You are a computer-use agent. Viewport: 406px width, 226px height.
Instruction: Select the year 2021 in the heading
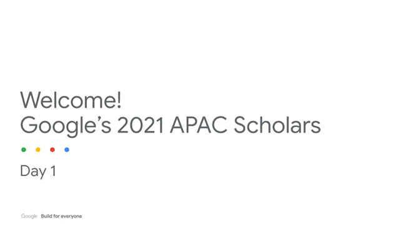click(x=141, y=125)
